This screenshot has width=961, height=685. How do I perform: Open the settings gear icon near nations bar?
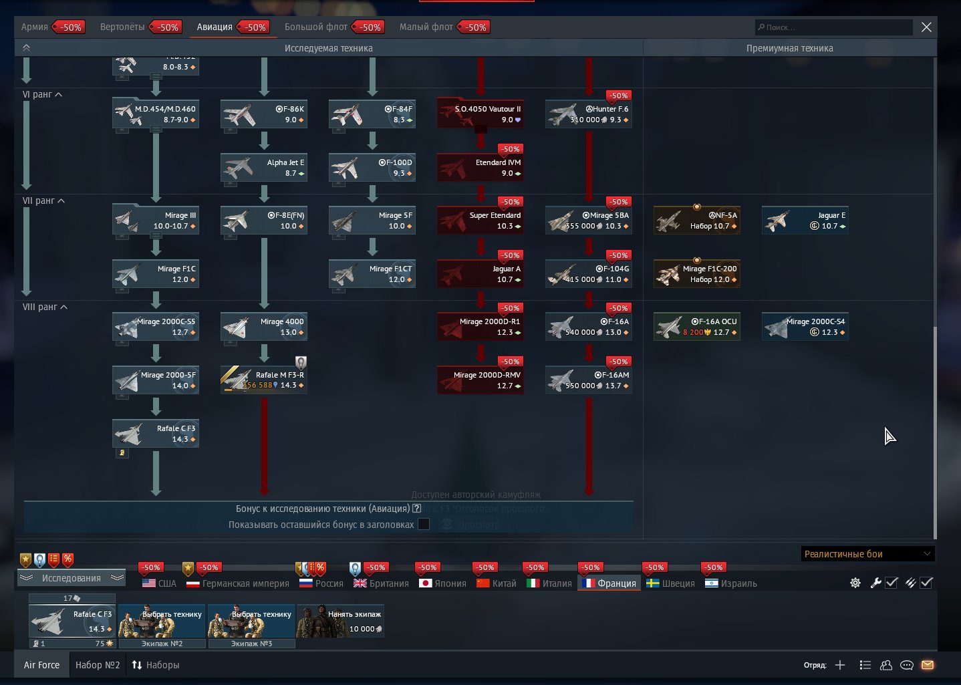(855, 583)
